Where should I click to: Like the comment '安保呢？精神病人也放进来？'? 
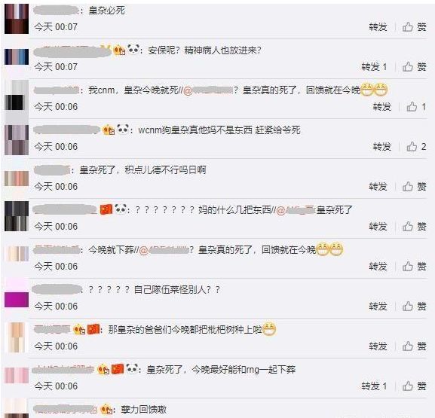[x=414, y=67]
